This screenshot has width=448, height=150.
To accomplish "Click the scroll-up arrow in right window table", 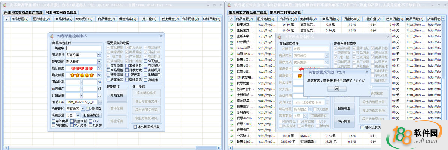I will tap(442, 19).
